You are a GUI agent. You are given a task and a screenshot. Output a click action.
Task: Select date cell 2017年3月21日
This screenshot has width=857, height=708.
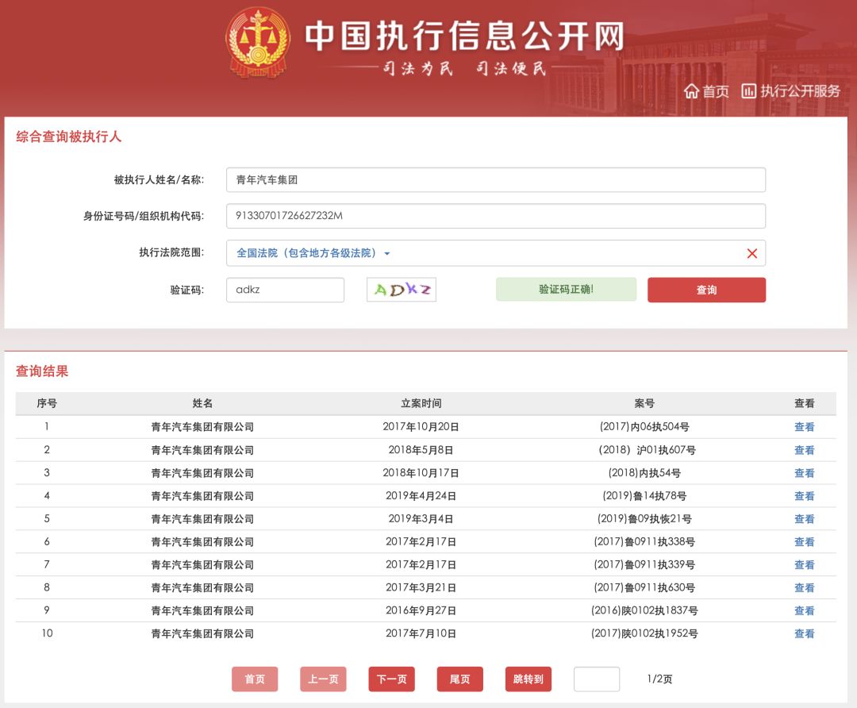[421, 587]
